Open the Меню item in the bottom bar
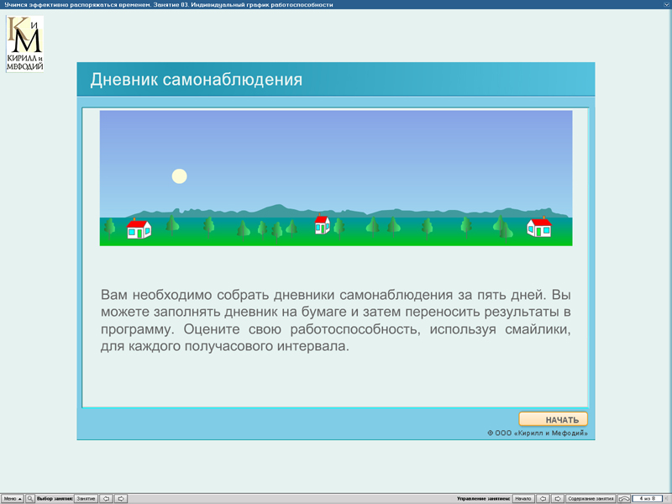This screenshot has height=504, width=672. tap(11, 497)
